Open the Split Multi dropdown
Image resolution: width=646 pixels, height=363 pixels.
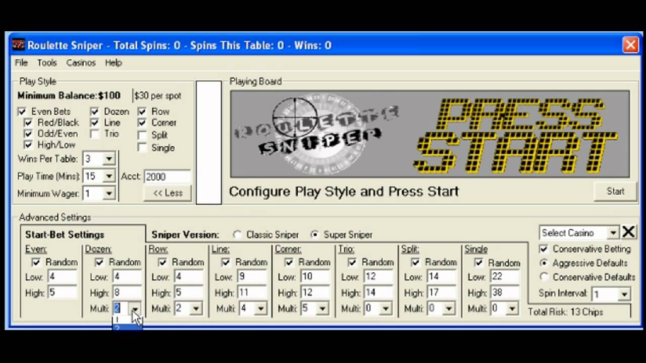click(448, 309)
